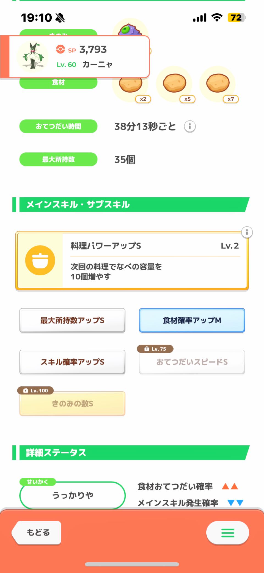Select the 食材確率アップM subskill

192,320
